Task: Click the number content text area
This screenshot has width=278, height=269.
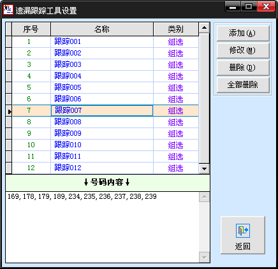Action: click(x=103, y=227)
